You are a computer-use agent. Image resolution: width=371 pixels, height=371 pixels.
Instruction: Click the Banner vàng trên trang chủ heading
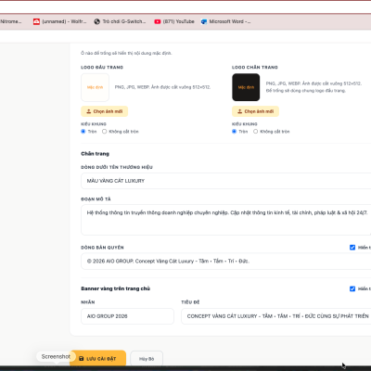pos(115,288)
